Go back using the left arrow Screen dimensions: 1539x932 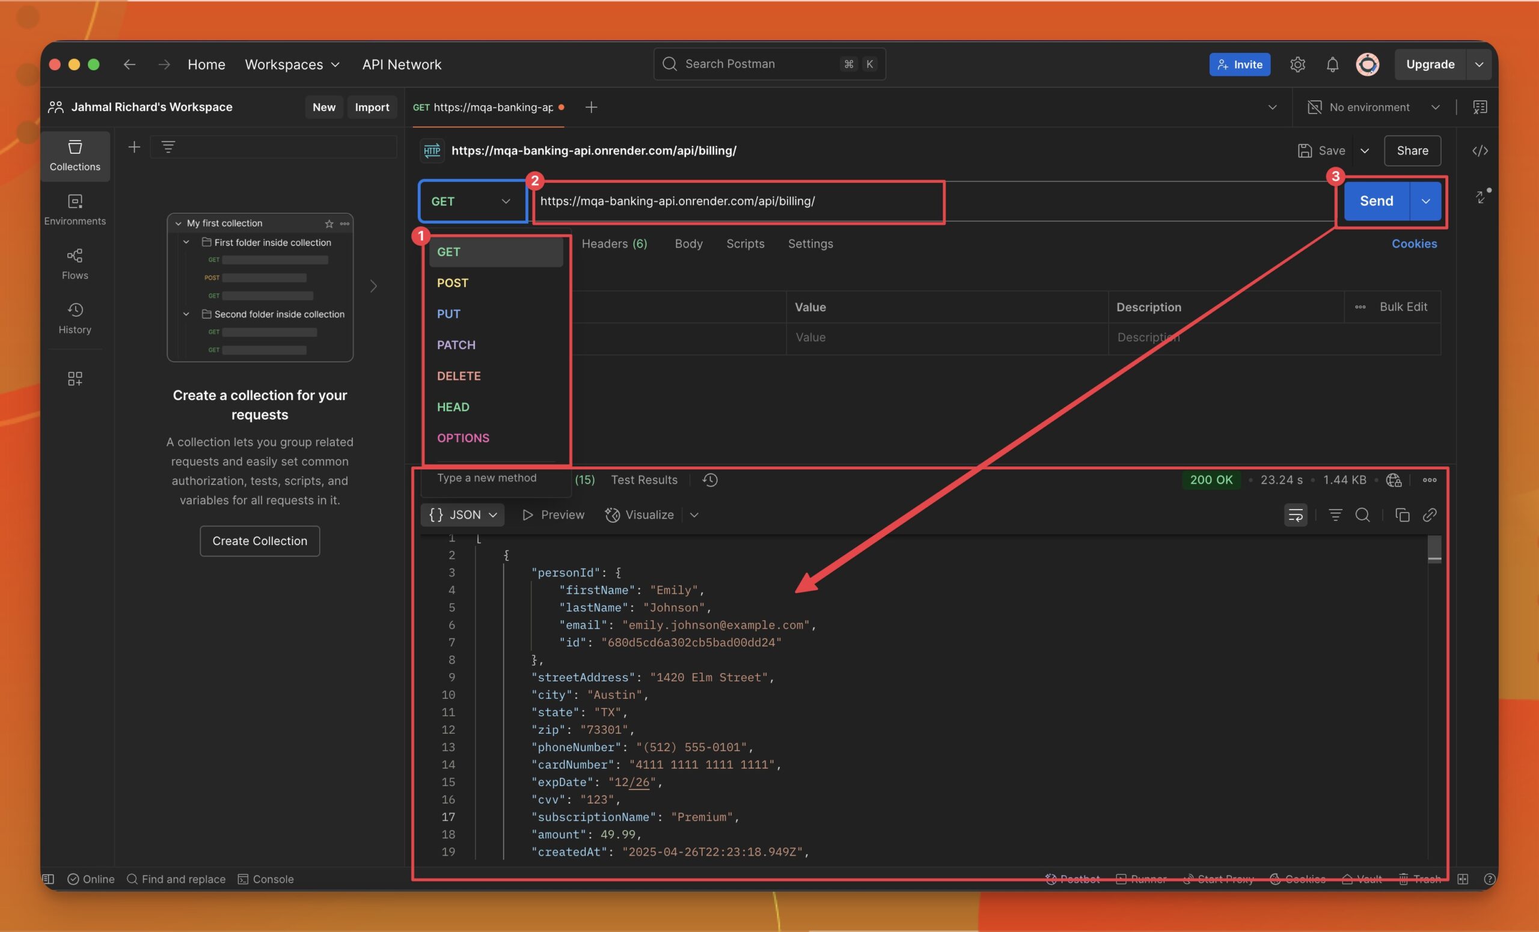pos(129,64)
